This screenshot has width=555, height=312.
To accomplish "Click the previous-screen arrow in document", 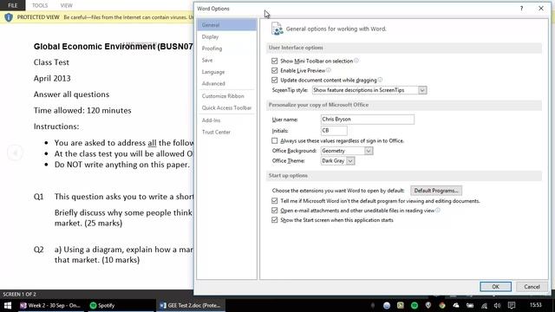I will [x=15, y=153].
